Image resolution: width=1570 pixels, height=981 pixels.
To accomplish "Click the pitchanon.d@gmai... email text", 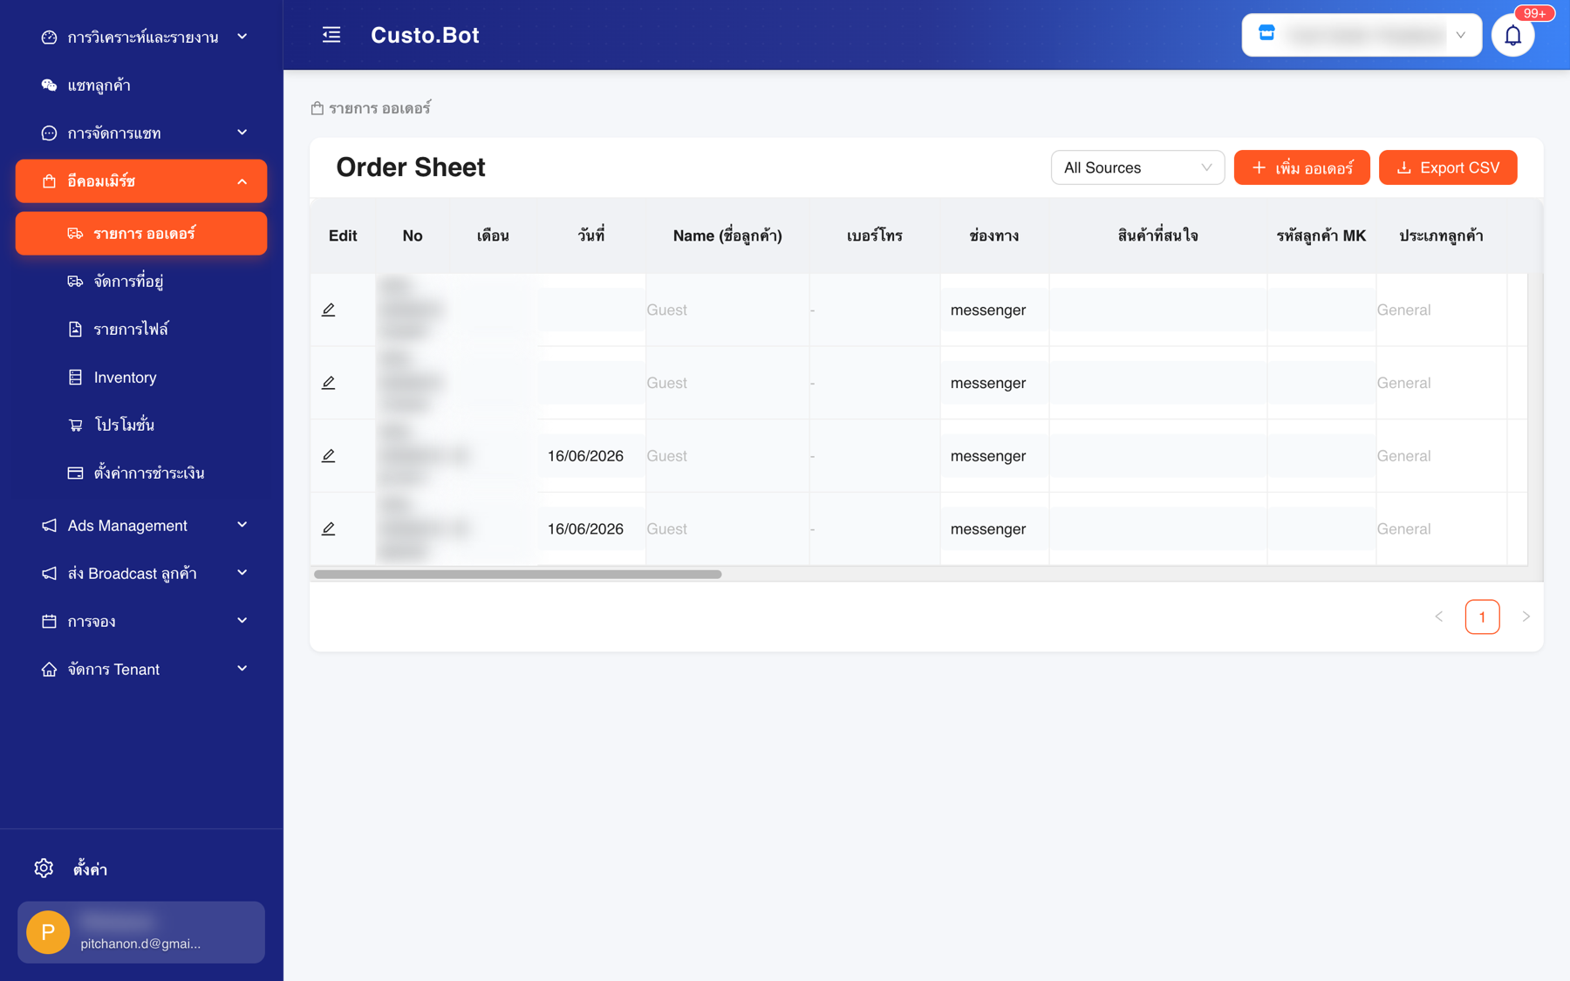I will click(140, 944).
